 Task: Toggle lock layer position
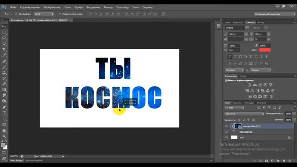click(x=249, y=120)
